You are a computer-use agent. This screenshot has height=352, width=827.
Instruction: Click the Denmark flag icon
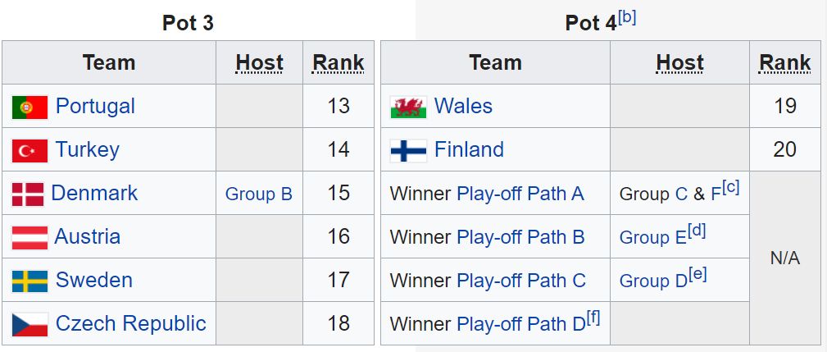tap(28, 194)
